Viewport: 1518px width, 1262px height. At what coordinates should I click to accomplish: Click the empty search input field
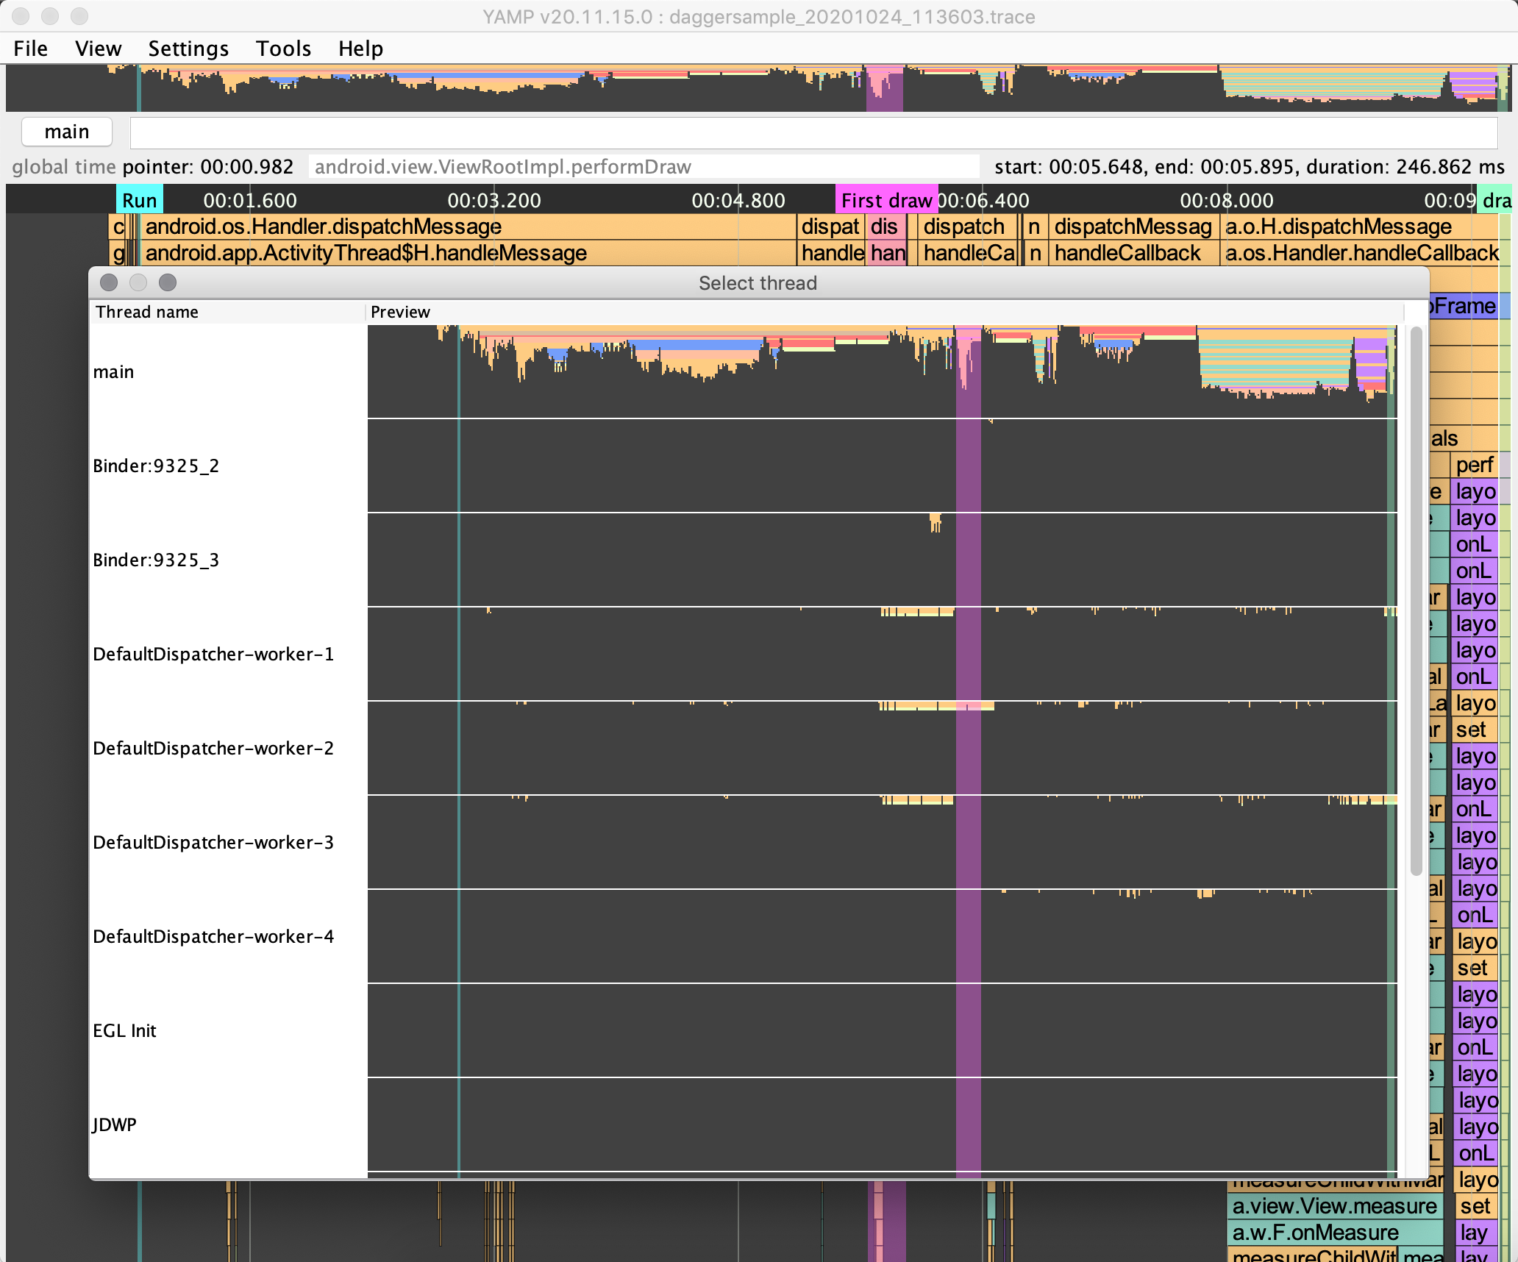[813, 132]
